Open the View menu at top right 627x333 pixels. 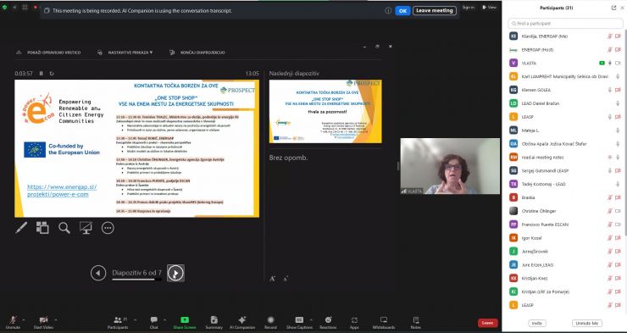click(489, 7)
